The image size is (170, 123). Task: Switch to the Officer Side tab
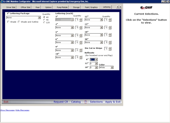(25, 7)
